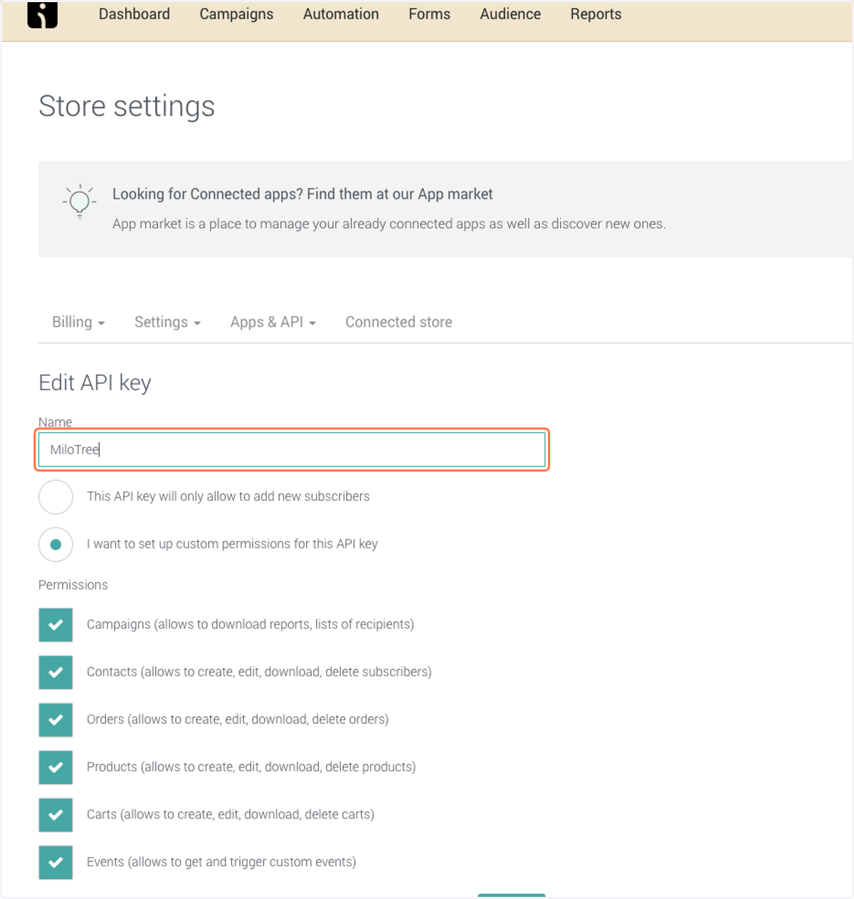Open the Audience page

click(510, 14)
